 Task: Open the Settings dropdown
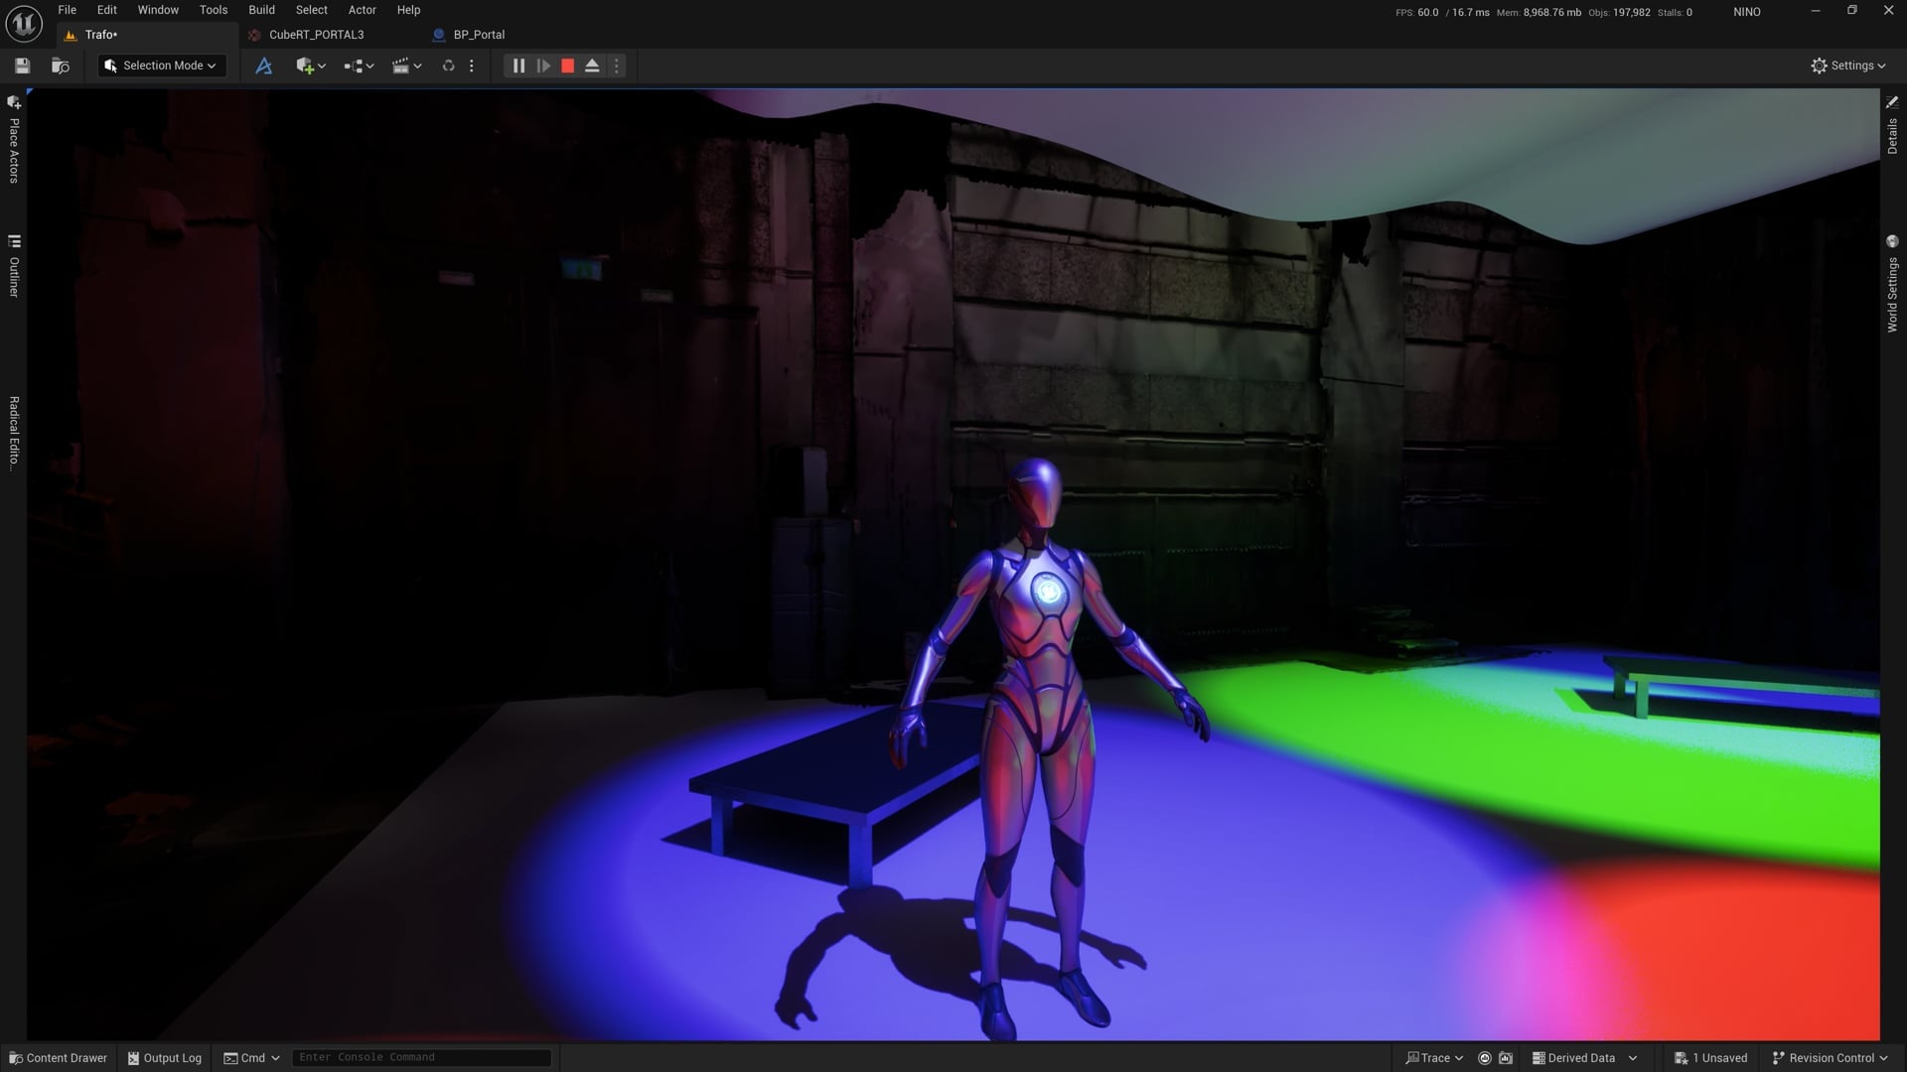click(x=1848, y=66)
